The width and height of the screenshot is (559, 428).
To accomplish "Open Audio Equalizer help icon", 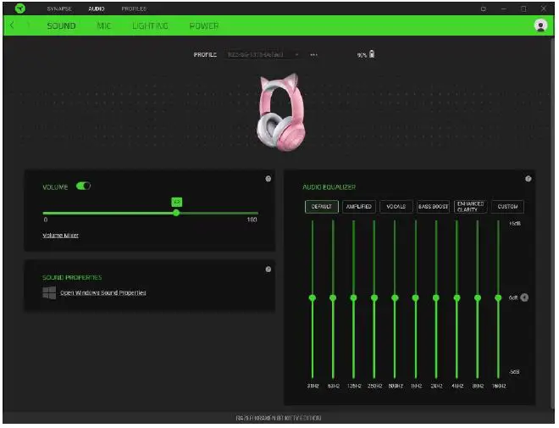I will coord(528,179).
